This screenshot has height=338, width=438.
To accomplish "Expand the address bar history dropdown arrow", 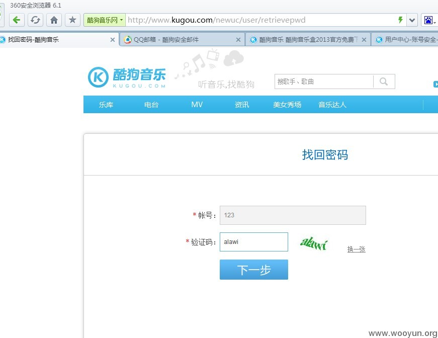I will [412, 20].
